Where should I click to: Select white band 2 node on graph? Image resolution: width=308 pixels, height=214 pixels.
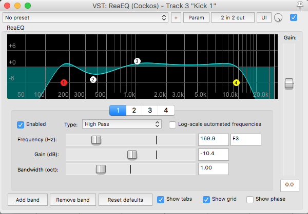tap(93, 79)
